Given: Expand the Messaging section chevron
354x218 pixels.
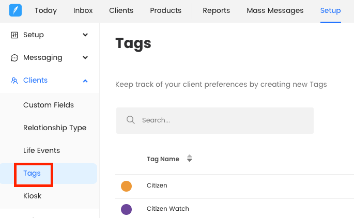Looking at the screenshot, I should [x=85, y=58].
